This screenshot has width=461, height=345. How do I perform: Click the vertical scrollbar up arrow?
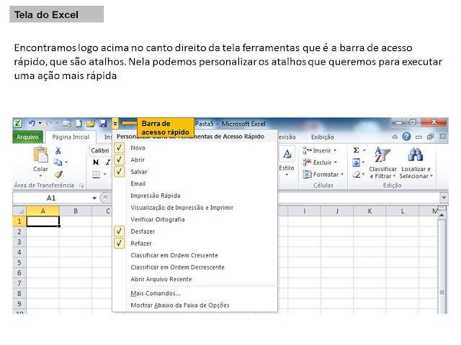click(x=442, y=216)
